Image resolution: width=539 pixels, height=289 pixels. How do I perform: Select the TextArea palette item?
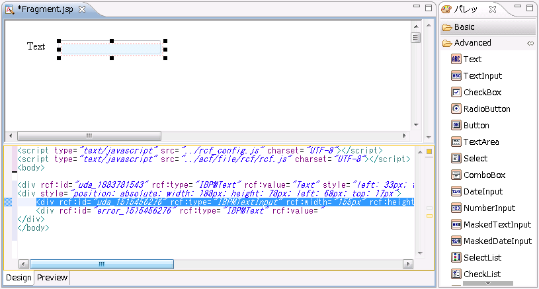[x=481, y=142]
